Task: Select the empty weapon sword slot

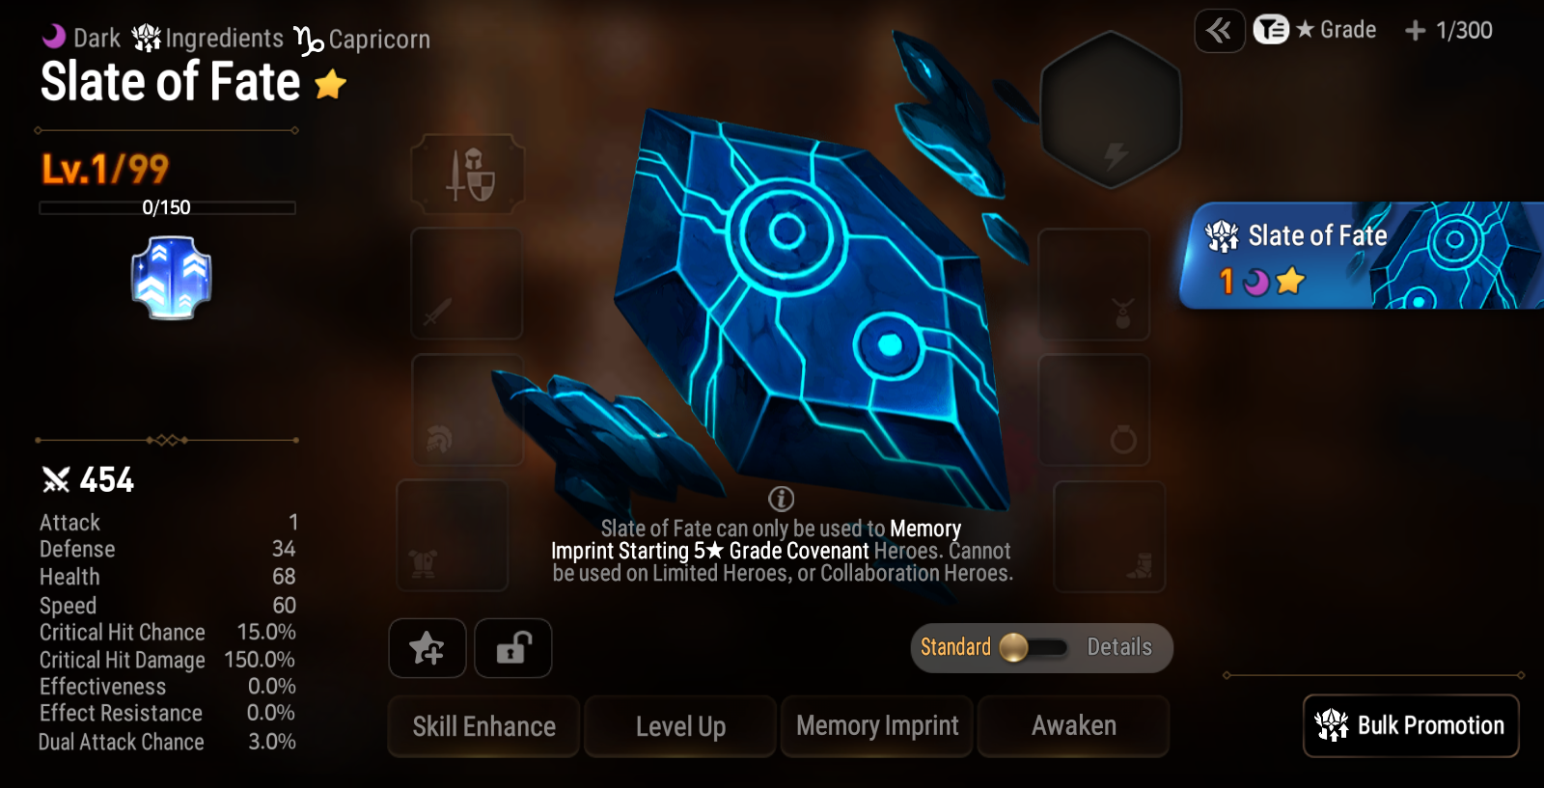Action: pyautogui.click(x=467, y=284)
